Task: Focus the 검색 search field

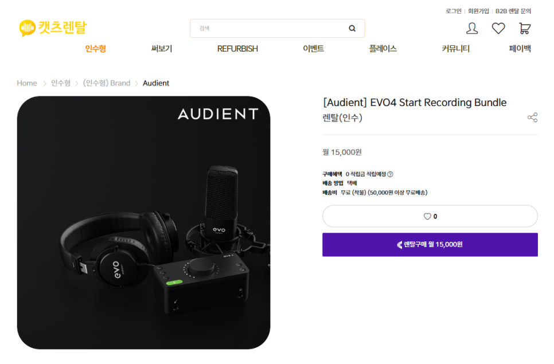Action: click(270, 28)
